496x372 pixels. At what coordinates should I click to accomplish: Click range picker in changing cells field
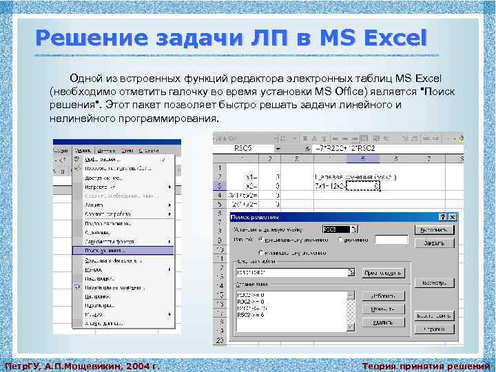pyautogui.click(x=351, y=272)
